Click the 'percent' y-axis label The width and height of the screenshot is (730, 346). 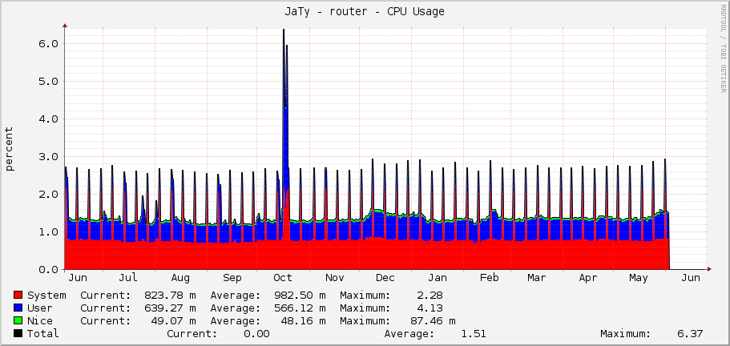pos(10,149)
